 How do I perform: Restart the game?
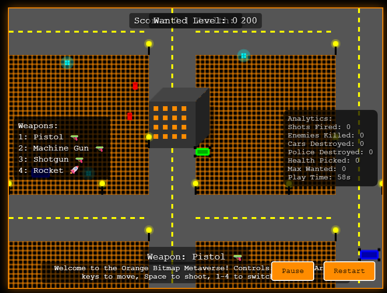(349, 271)
